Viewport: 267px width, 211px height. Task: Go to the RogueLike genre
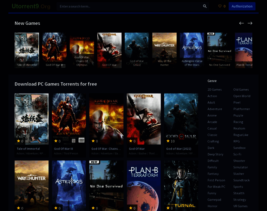click(241, 135)
